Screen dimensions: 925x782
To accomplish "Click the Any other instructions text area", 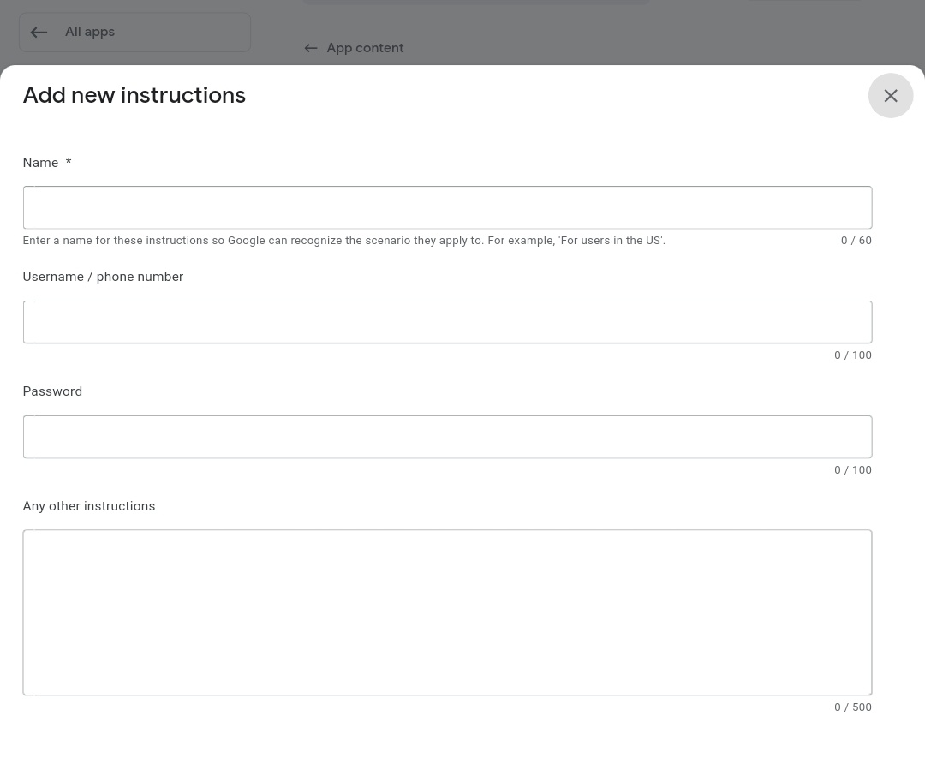I will (x=446, y=612).
